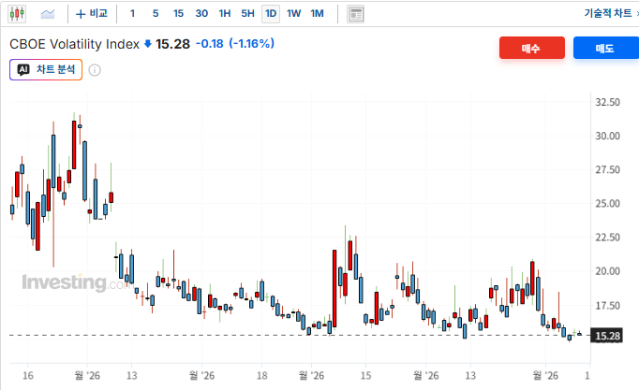639x390 pixels.
Task: Select the 1M interval
Action: [317, 14]
